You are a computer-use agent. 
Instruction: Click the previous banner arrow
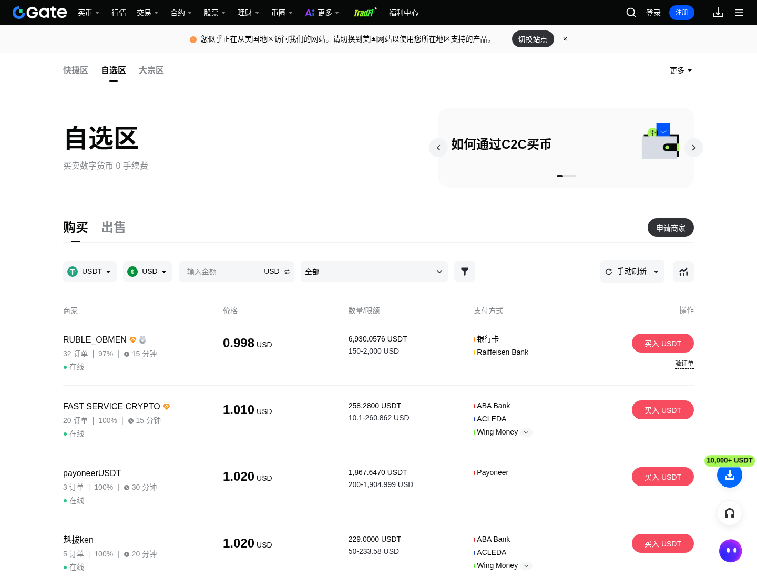click(x=438, y=148)
